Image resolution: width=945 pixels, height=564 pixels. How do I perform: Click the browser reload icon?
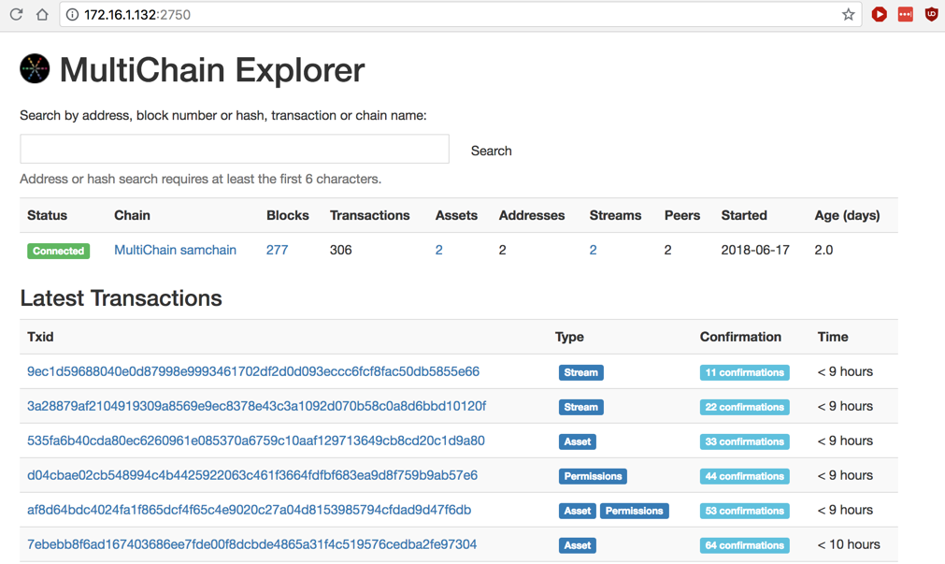[x=16, y=15]
